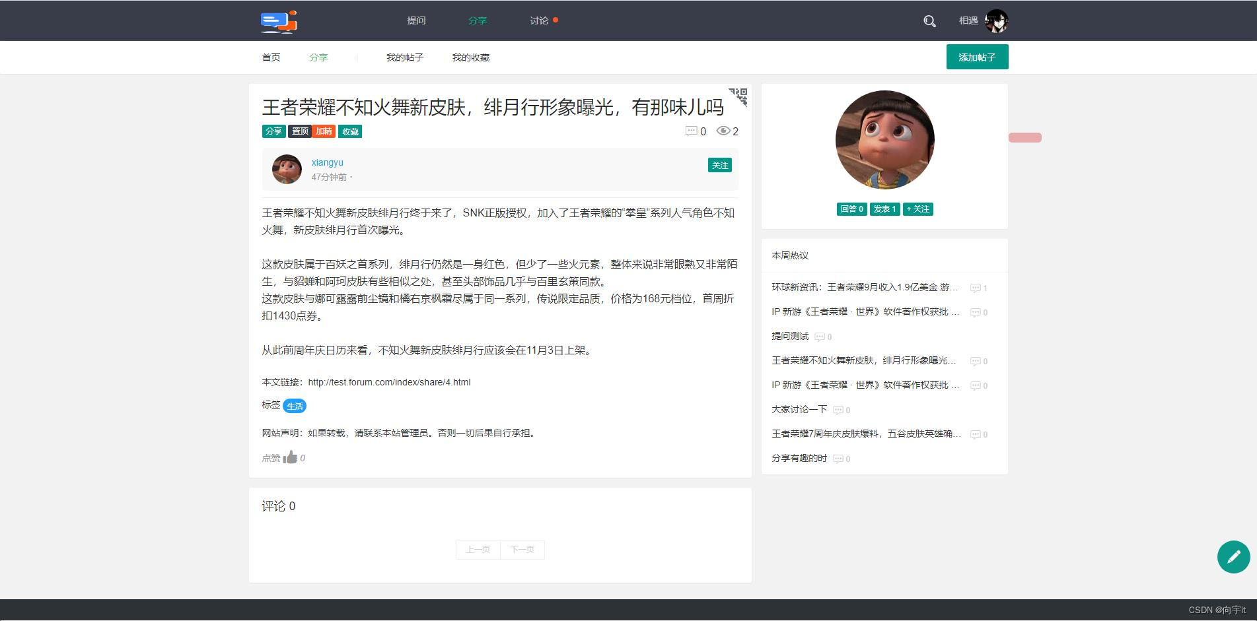Viewport: 1257px width, 621px height.
Task: Click the 网站声明 notice text
Action: 399,433
